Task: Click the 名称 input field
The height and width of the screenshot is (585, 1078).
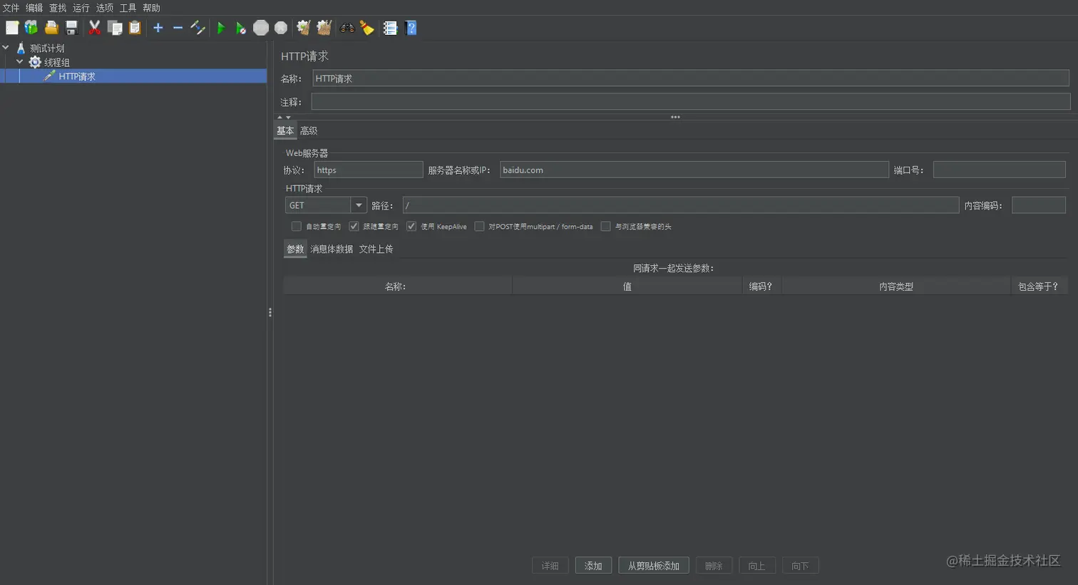Action: 691,78
